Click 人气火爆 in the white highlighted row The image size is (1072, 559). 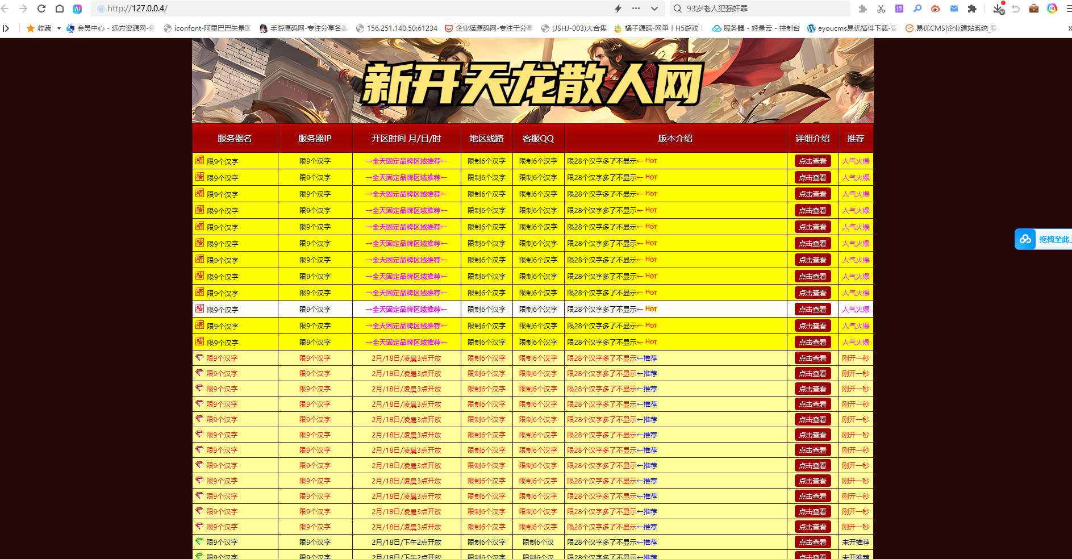[x=856, y=310]
